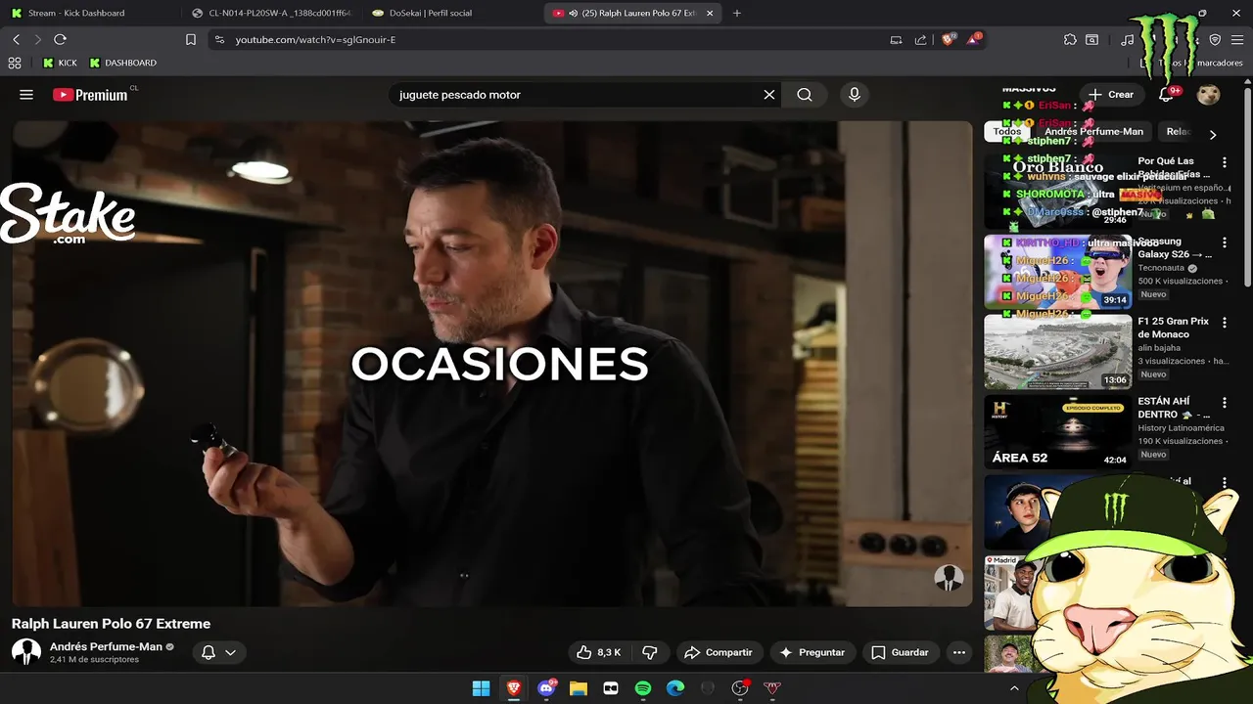The image size is (1253, 704).
Task: Like the video showing 8,3 K
Action: coord(599,652)
